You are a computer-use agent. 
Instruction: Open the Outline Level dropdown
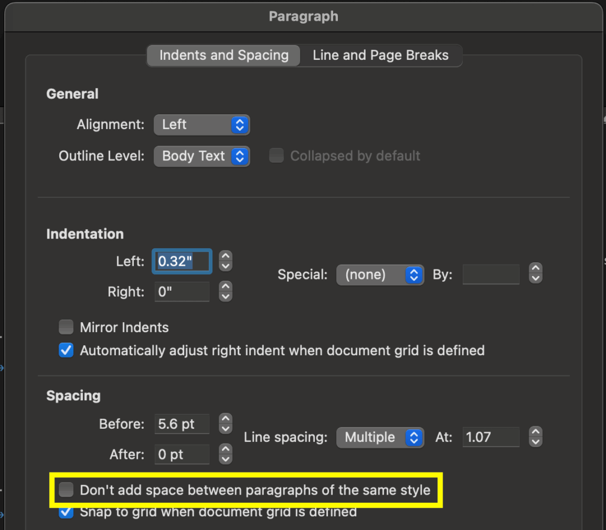[x=202, y=156]
